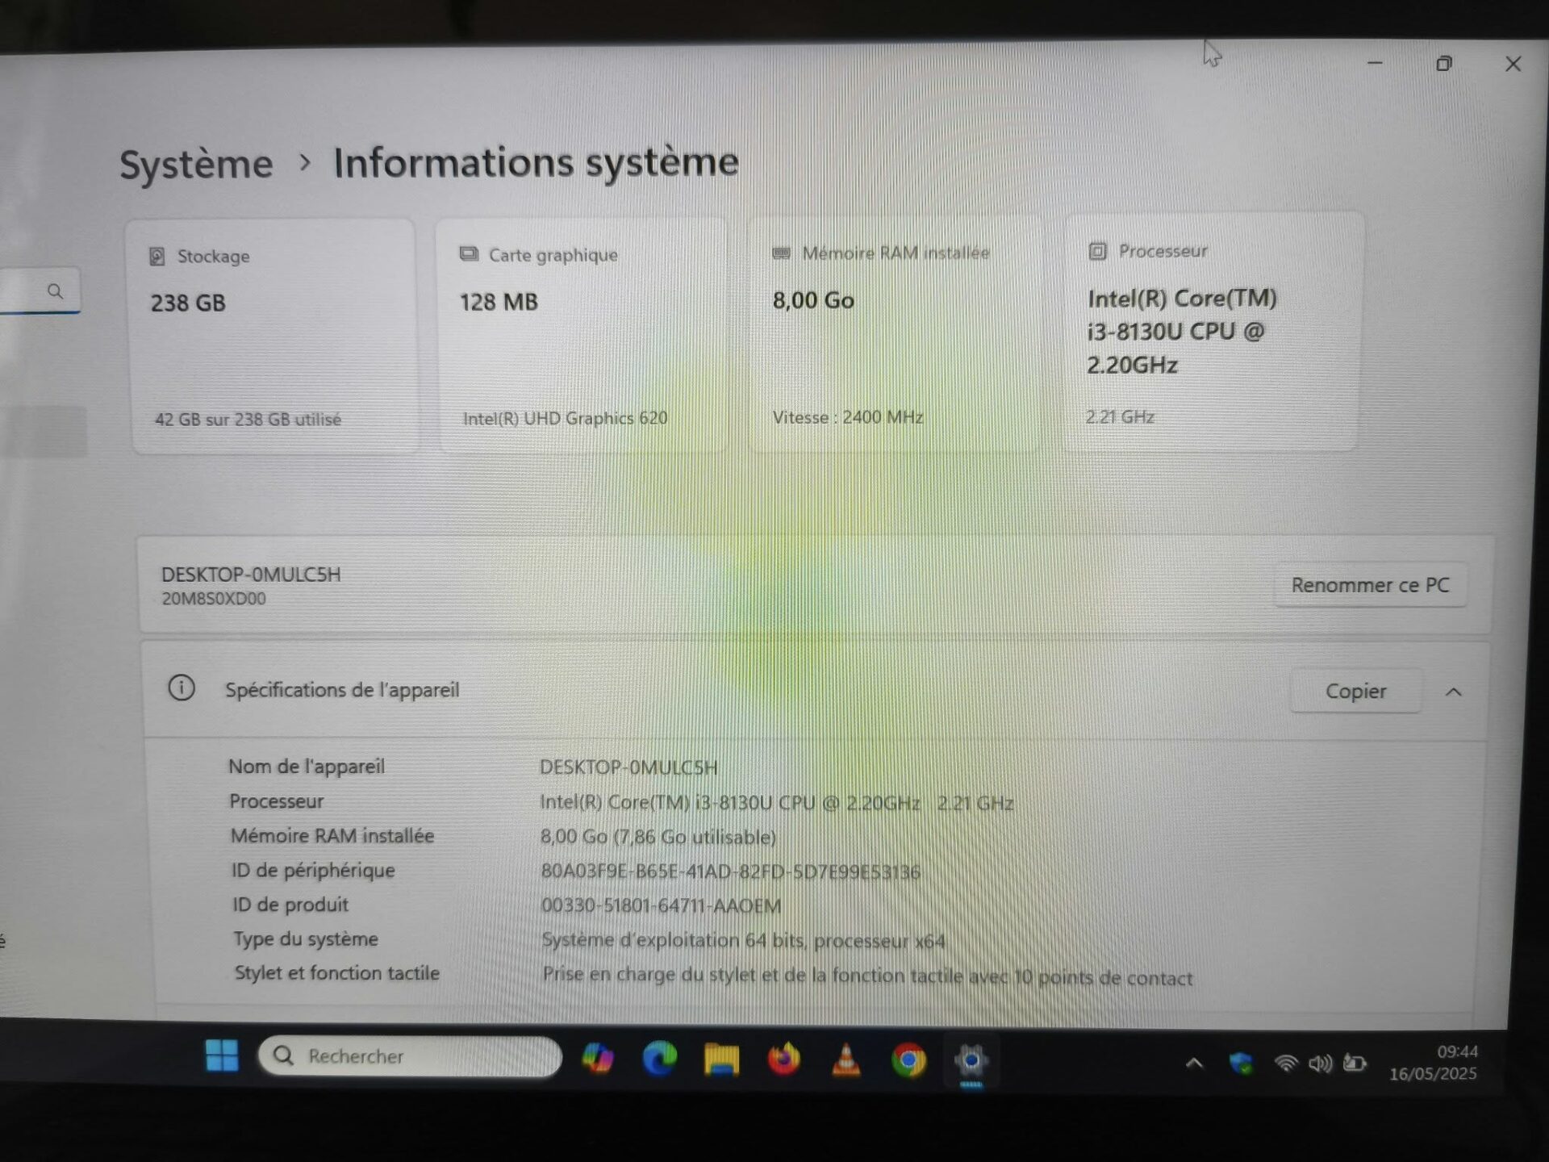The image size is (1549, 1162).
Task: Copy device specifications with Copier
Action: (1355, 692)
